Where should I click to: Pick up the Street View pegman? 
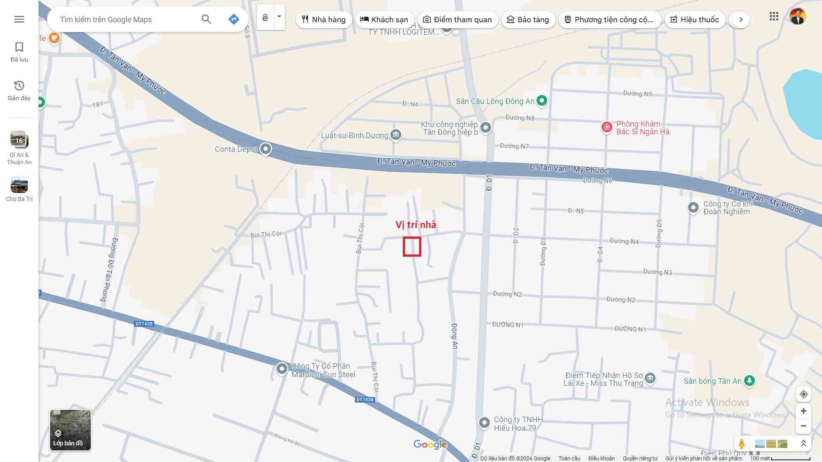(742, 444)
